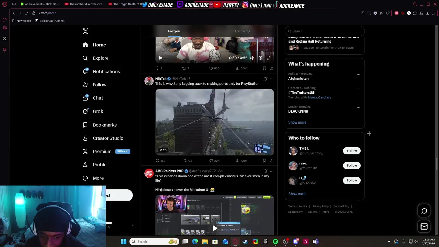Select the For you tab

pyautogui.click(x=174, y=31)
